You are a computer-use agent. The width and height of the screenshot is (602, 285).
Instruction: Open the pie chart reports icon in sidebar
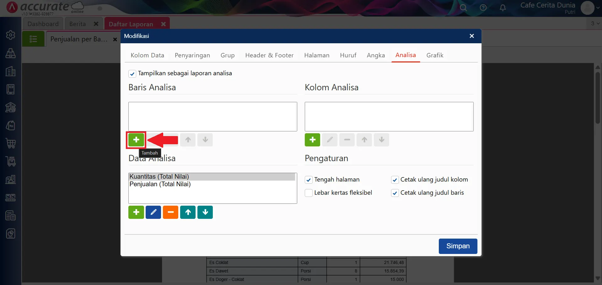click(11, 234)
